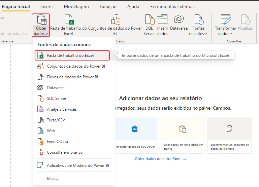
Task: Choose Fluxos de dados do Power BI
Action: pyautogui.click(x=72, y=77)
